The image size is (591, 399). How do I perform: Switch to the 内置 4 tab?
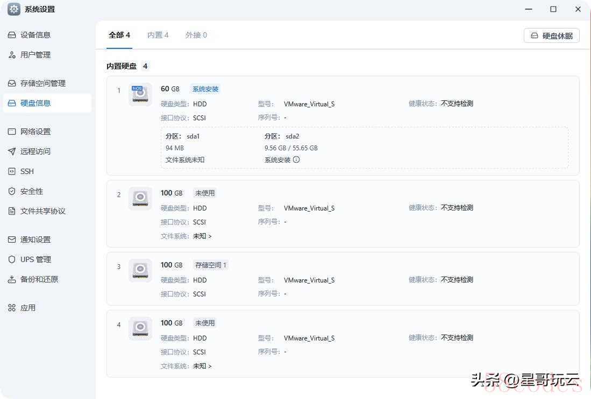click(158, 35)
